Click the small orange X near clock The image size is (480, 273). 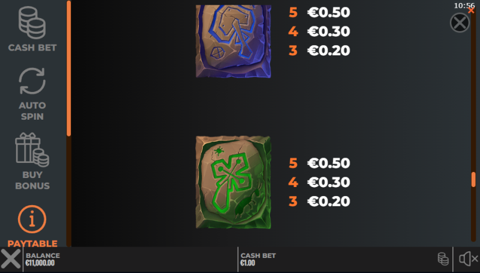click(471, 10)
